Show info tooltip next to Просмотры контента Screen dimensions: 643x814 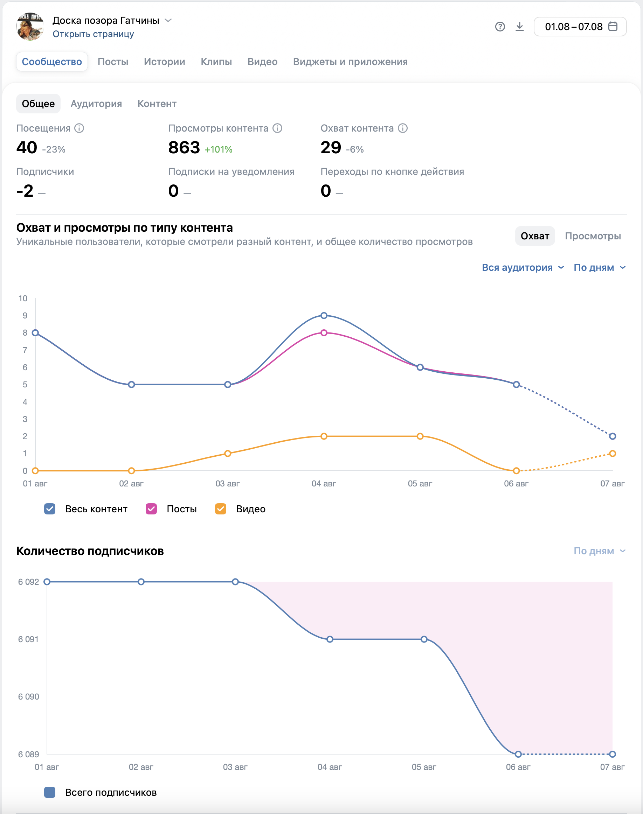277,128
